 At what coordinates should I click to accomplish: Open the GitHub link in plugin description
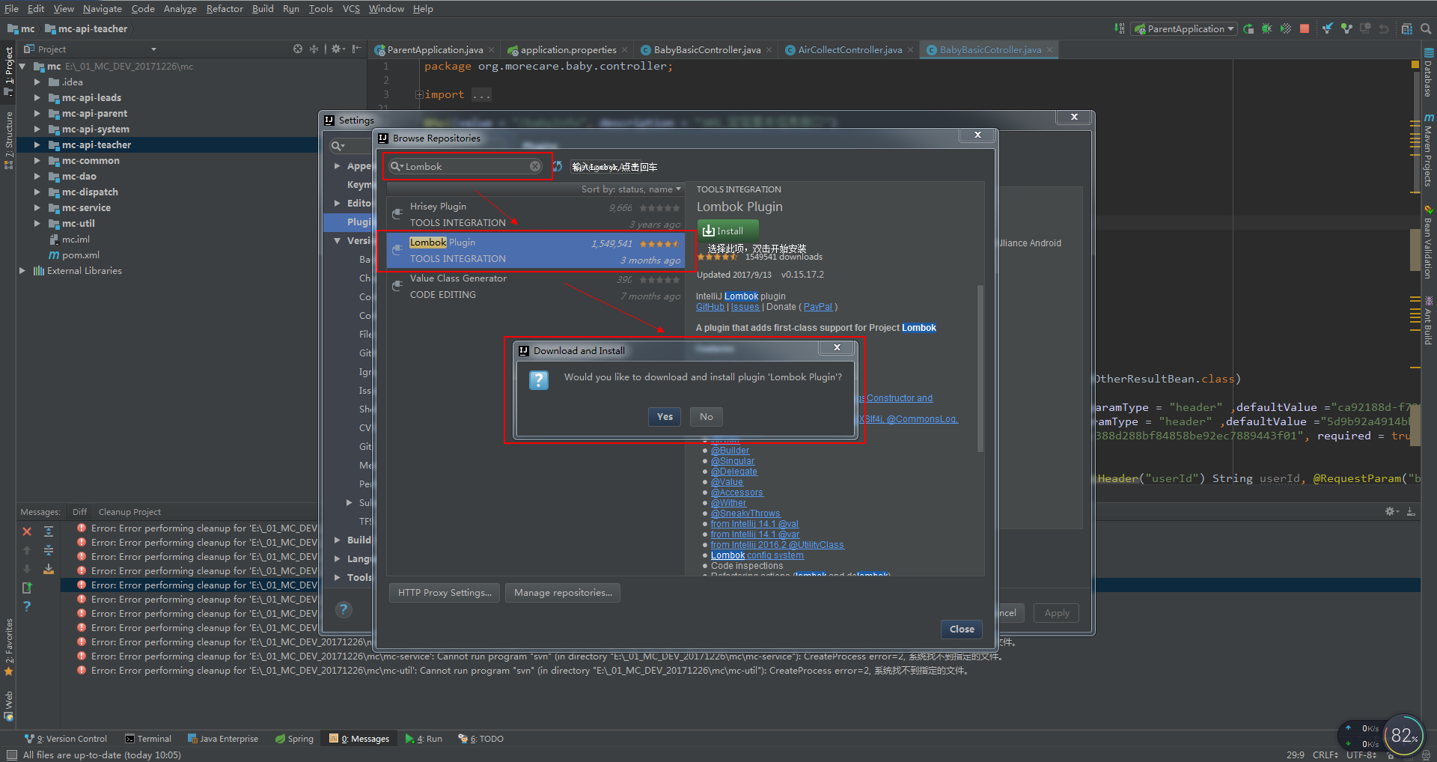(x=710, y=307)
